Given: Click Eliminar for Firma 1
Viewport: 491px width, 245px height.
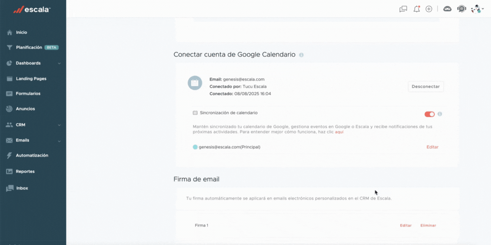Looking at the screenshot, I should click(x=428, y=225).
